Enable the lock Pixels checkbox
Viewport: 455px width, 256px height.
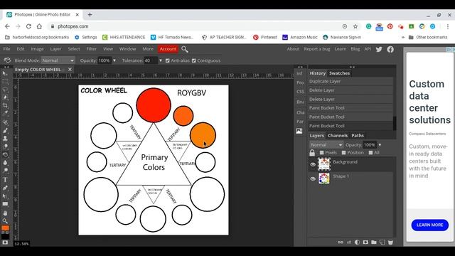[321, 153]
